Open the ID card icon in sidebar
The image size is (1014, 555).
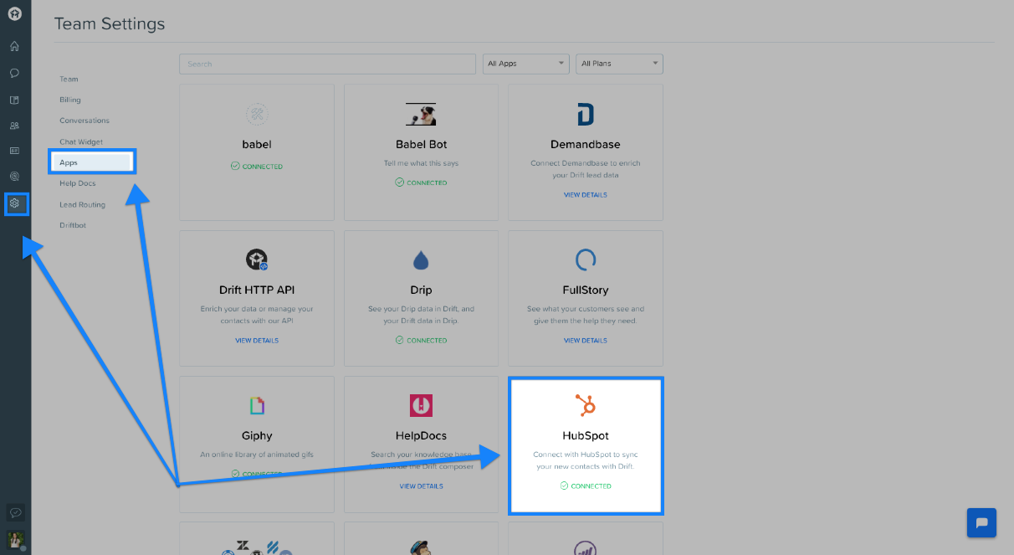pyautogui.click(x=14, y=151)
